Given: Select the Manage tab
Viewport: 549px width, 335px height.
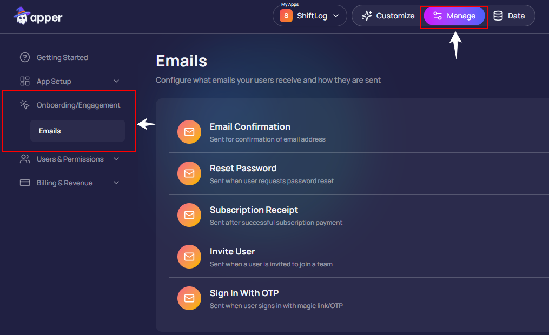Looking at the screenshot, I should (454, 16).
